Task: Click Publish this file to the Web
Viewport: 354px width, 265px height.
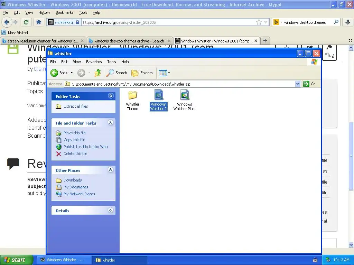Action: pos(86,147)
